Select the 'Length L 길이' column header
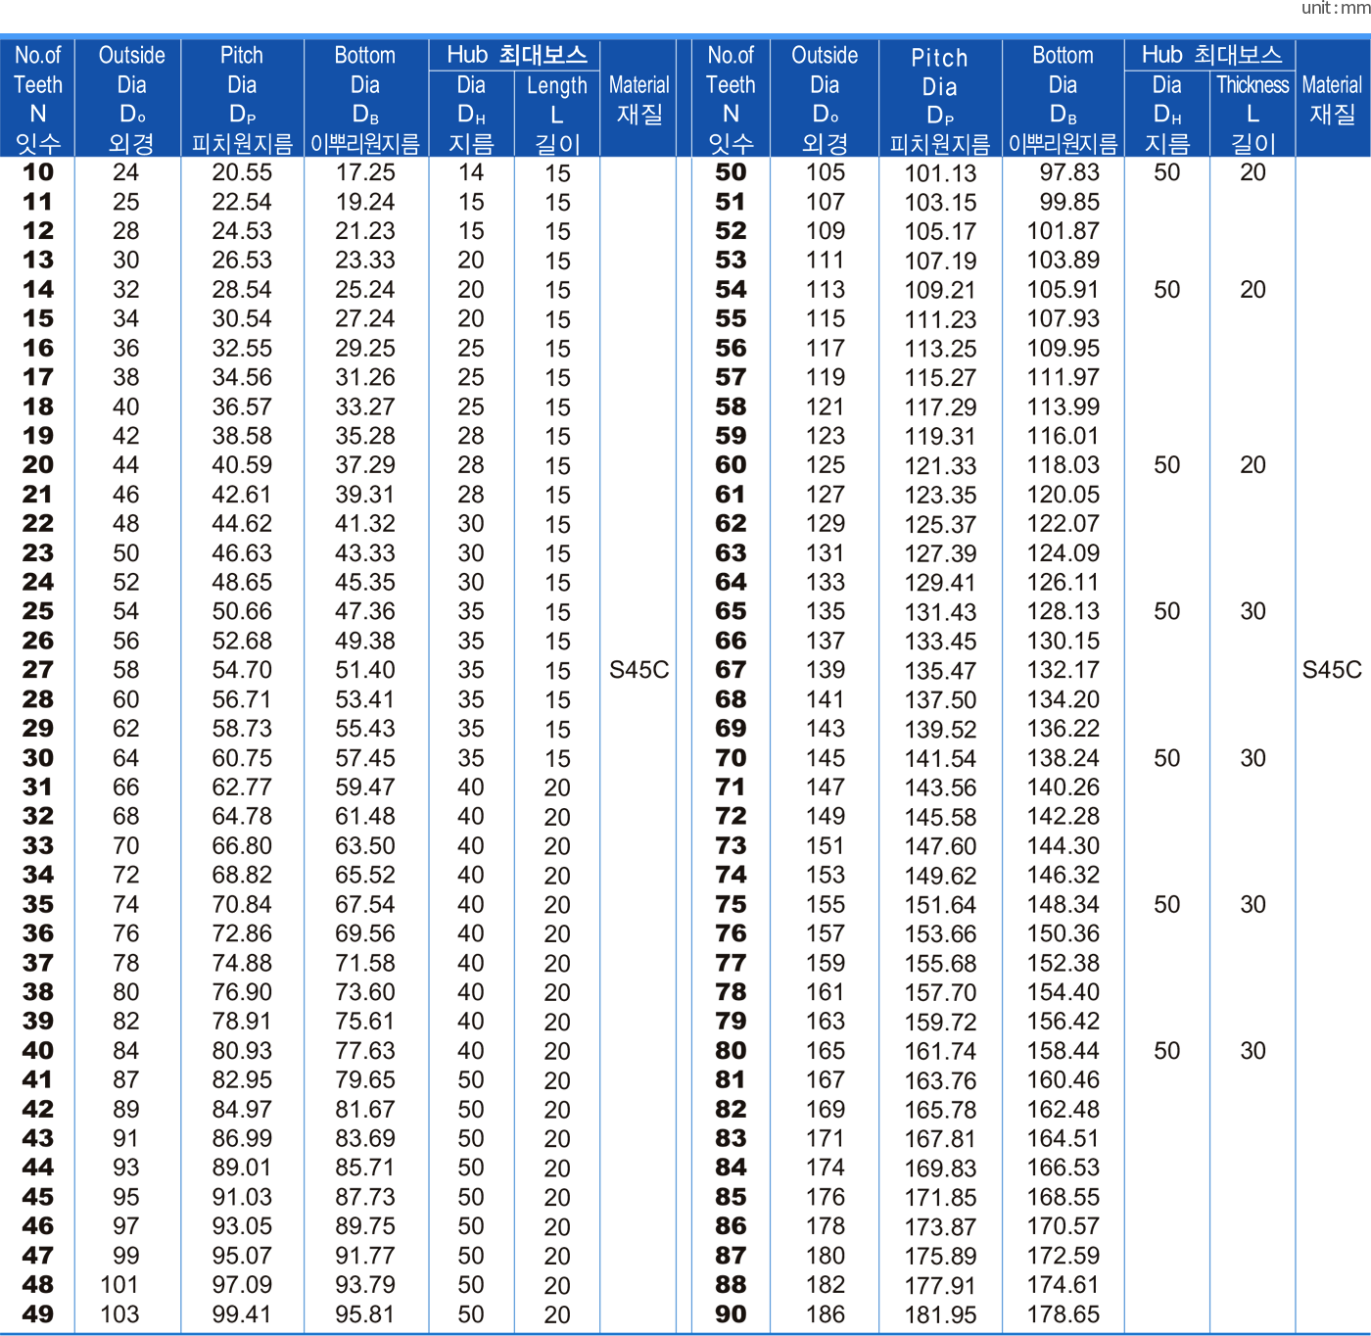1371x1336 pixels. [556, 114]
